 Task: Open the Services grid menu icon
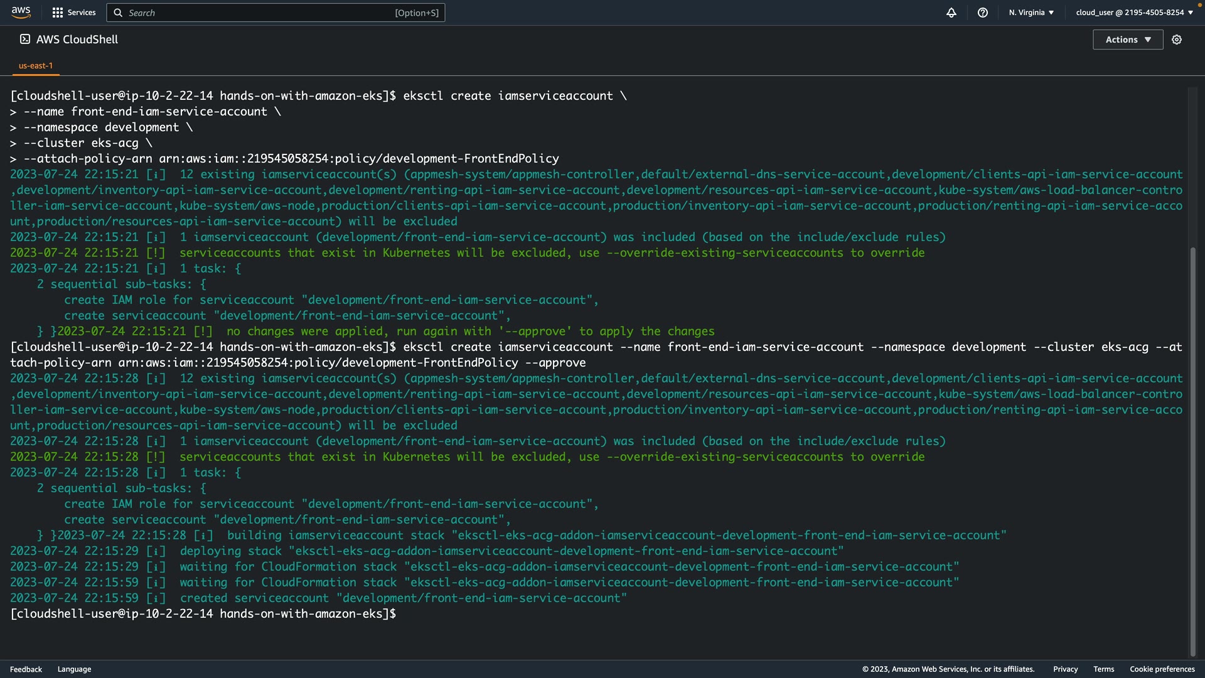(x=58, y=13)
